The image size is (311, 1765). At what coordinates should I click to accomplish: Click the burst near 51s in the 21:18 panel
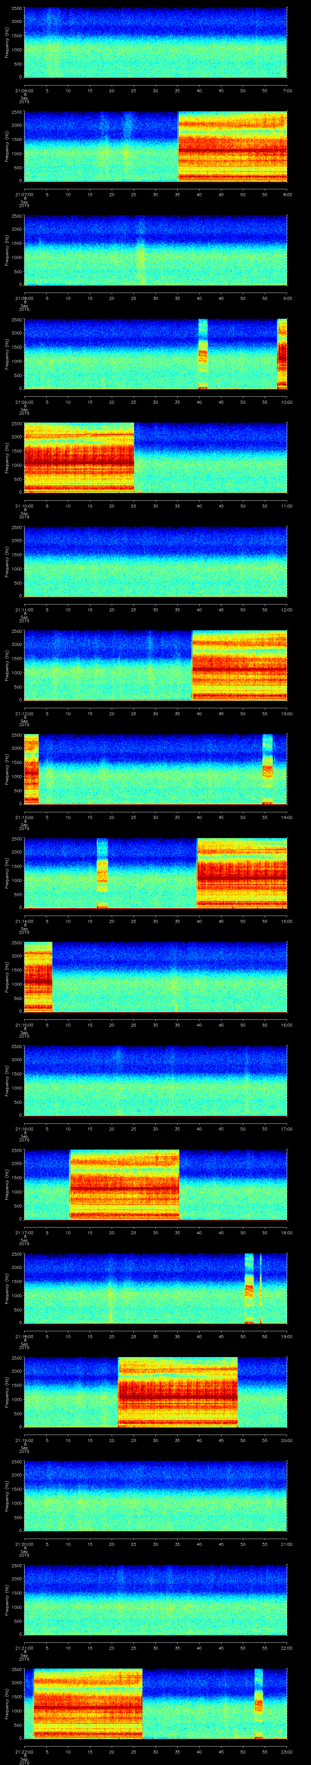click(x=249, y=1288)
